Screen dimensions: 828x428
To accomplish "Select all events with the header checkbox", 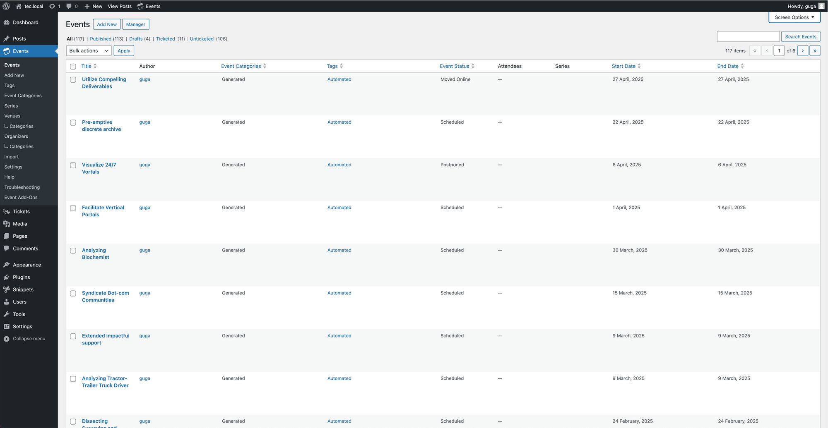I will coord(73,66).
